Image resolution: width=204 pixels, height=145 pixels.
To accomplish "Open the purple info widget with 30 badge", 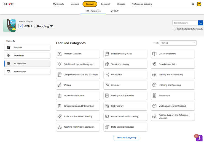I will pyautogui.click(x=199, y=138).
